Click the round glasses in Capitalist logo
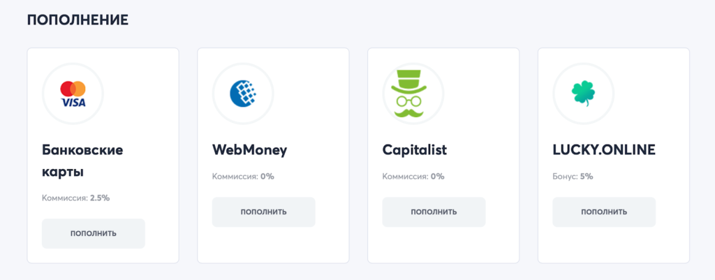The width and height of the screenshot is (715, 280). pyautogui.click(x=413, y=99)
